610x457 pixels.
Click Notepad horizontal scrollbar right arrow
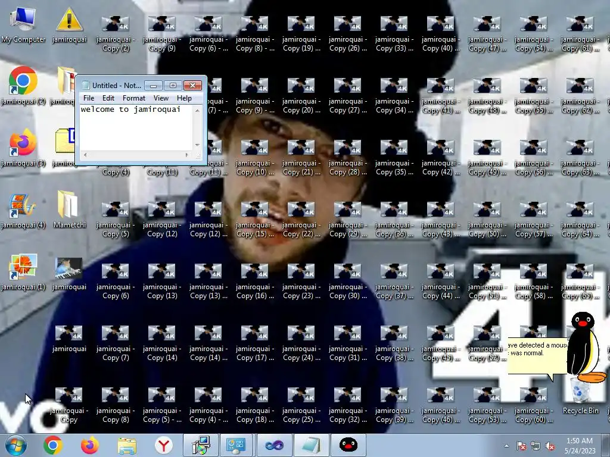coord(187,155)
